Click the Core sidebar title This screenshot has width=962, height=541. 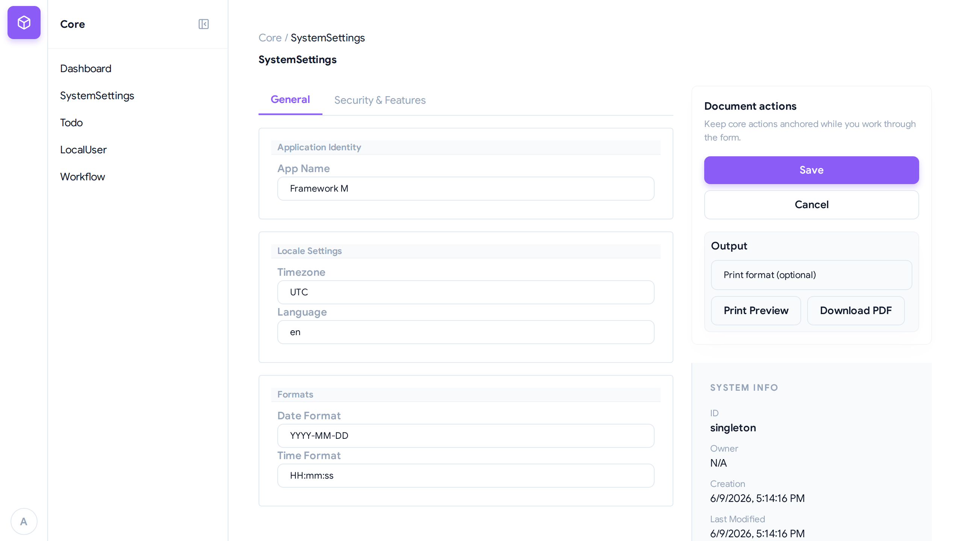tap(73, 24)
